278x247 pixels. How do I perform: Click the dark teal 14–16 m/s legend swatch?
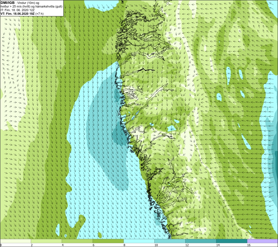(232, 241)
